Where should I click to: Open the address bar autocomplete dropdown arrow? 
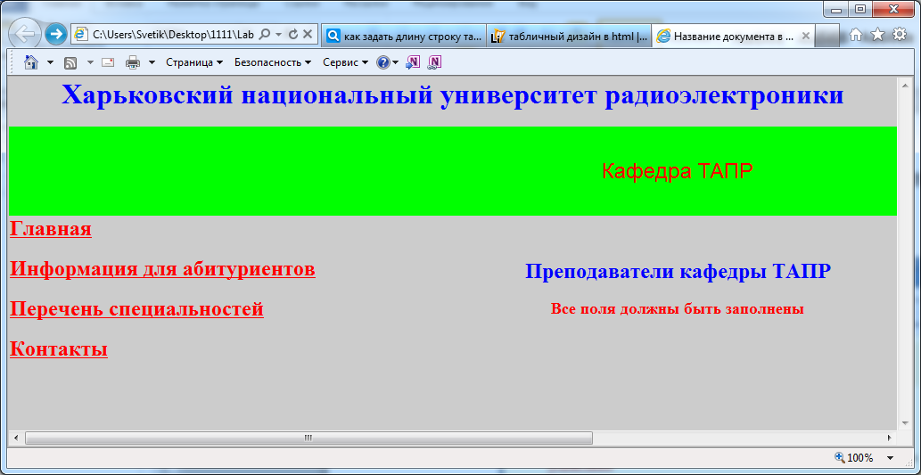point(278,35)
